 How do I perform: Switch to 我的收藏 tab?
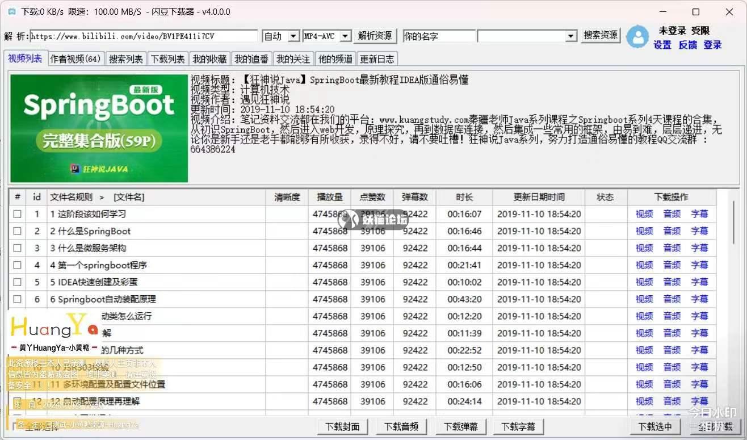coord(209,58)
